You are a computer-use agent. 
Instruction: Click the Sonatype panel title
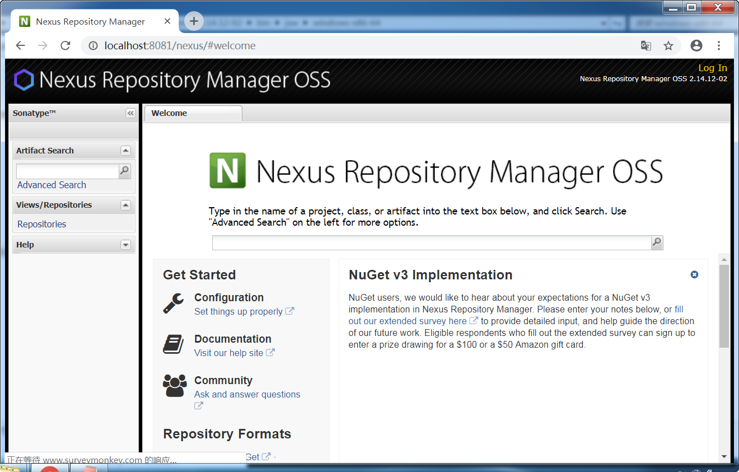coord(34,113)
